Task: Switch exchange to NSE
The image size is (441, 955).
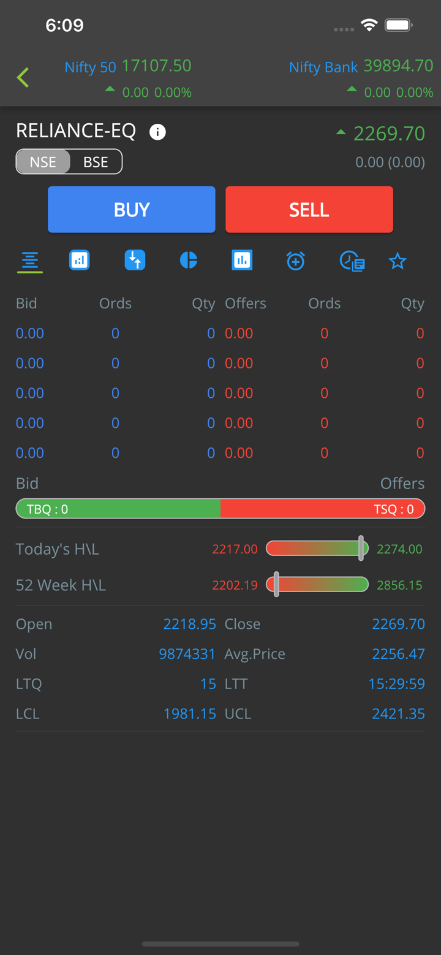Action: pyautogui.click(x=43, y=162)
